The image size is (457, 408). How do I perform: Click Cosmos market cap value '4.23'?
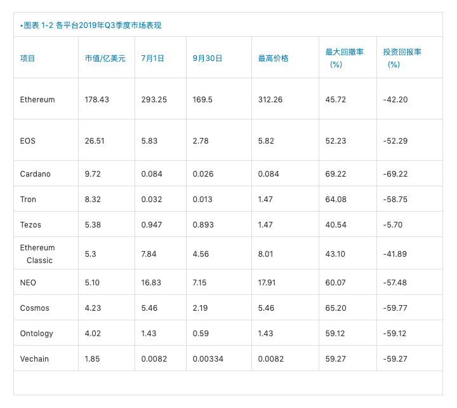[x=93, y=308]
